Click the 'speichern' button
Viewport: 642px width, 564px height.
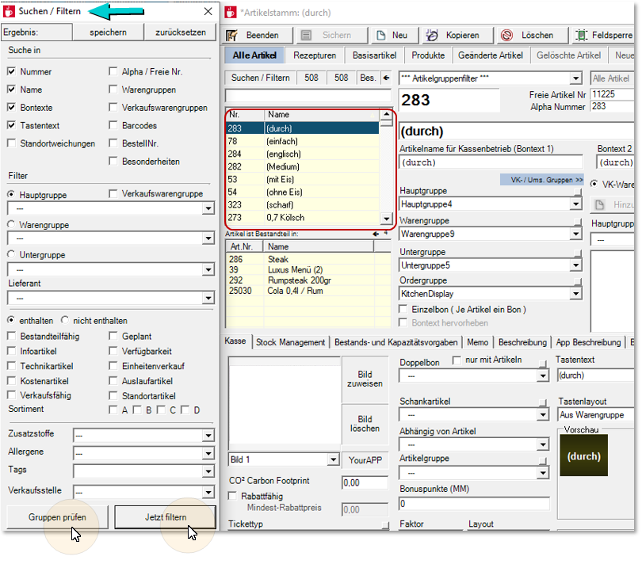pos(108,32)
